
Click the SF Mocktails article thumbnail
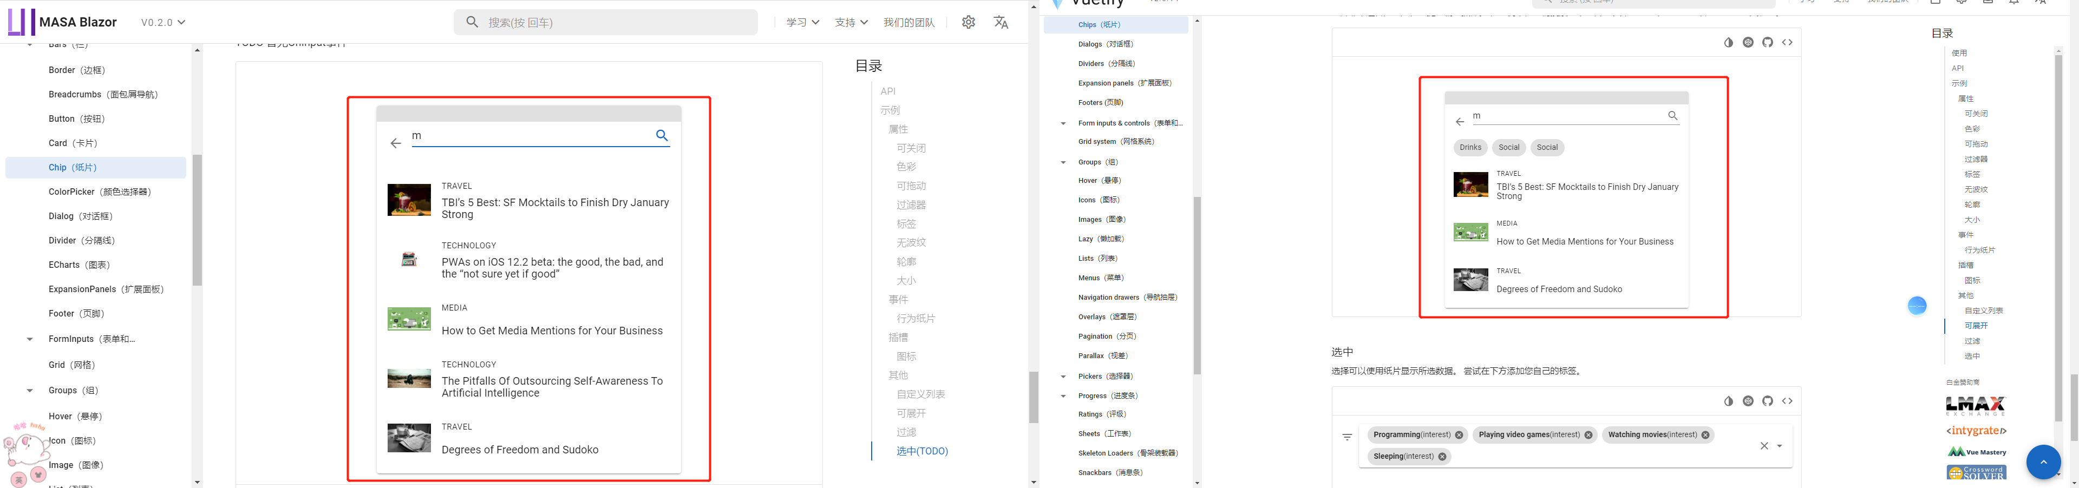click(409, 200)
